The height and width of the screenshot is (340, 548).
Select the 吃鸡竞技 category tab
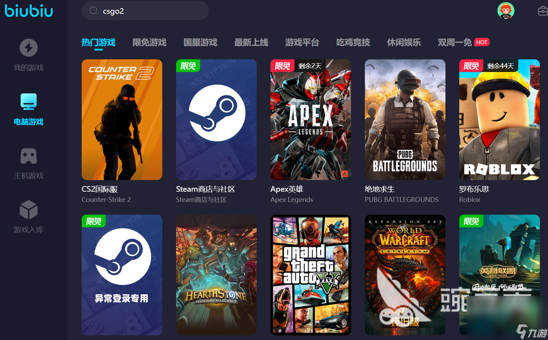353,42
